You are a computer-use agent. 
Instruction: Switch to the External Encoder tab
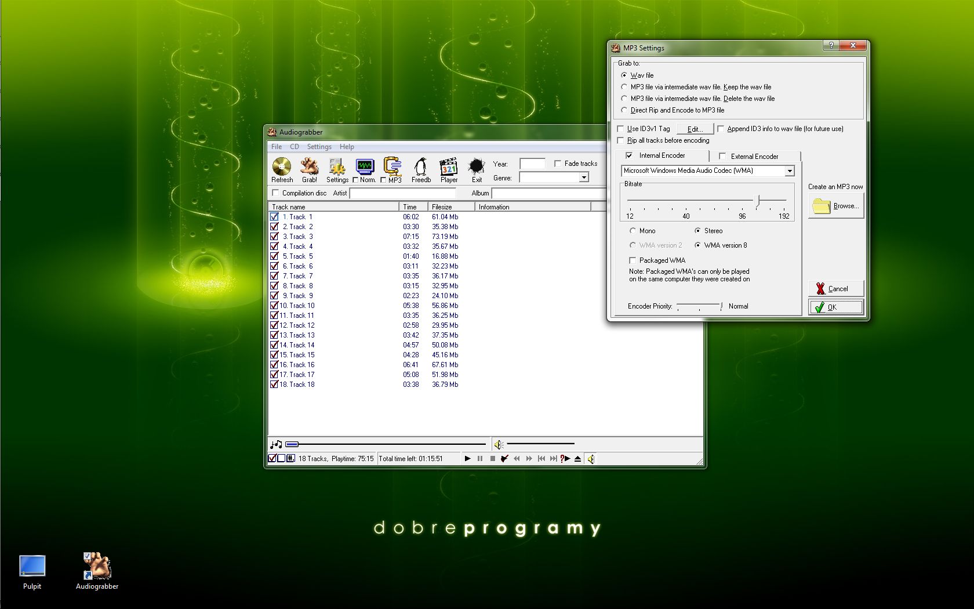coord(754,157)
